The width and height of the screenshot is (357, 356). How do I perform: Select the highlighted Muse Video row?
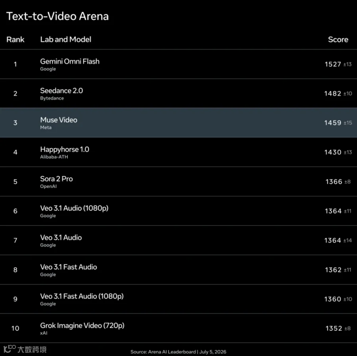pos(178,122)
